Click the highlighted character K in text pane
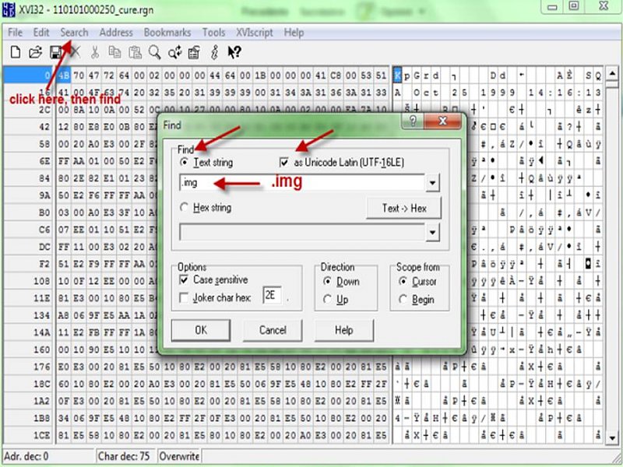Screen dimensions: 623x467 [x=397, y=75]
